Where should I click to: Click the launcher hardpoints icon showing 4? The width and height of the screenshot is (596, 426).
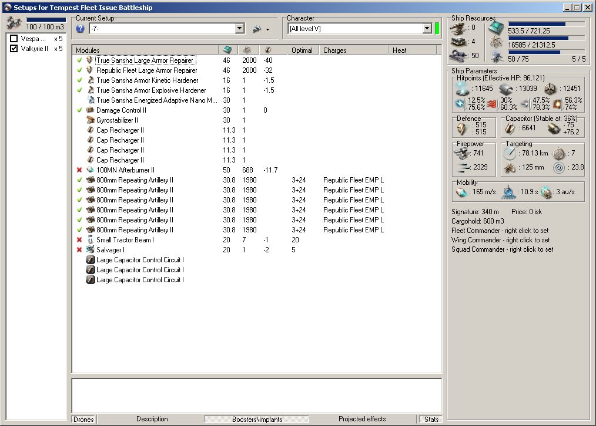point(458,42)
